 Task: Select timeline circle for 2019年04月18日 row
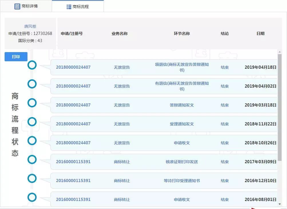tap(32, 65)
